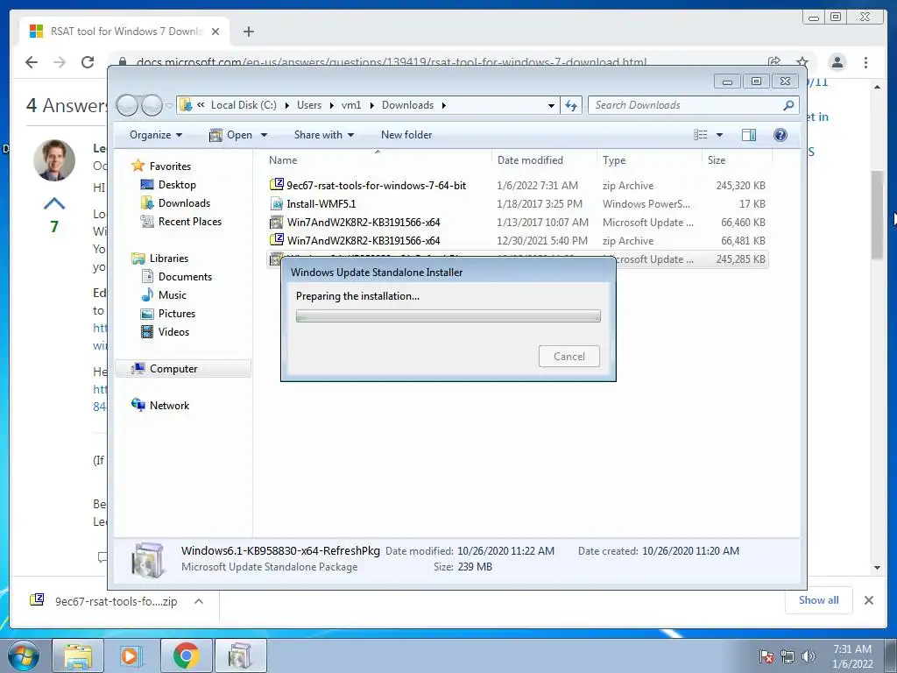Select the Install-WMF5.1 PowerShell script icon

[277, 203]
